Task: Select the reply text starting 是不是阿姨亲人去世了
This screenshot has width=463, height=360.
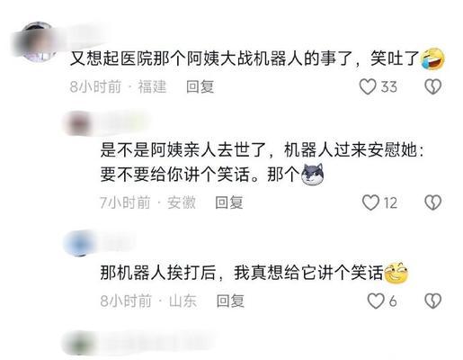Action: point(263,162)
